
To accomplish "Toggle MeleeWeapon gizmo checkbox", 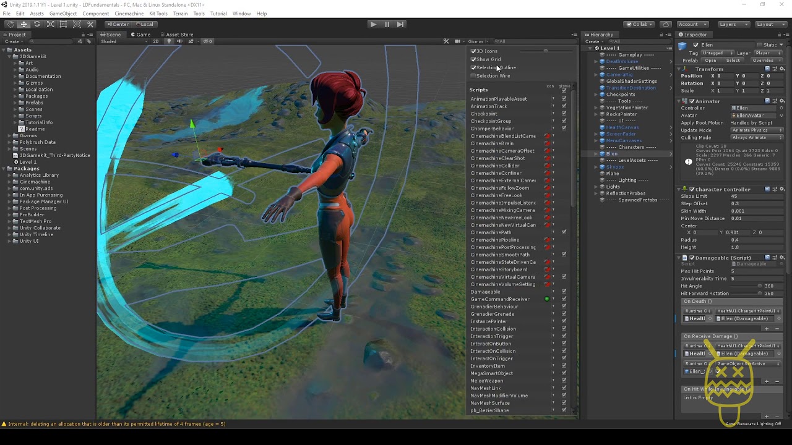I will [x=564, y=381].
